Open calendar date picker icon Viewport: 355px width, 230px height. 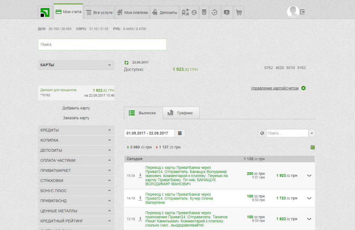[x=180, y=133]
